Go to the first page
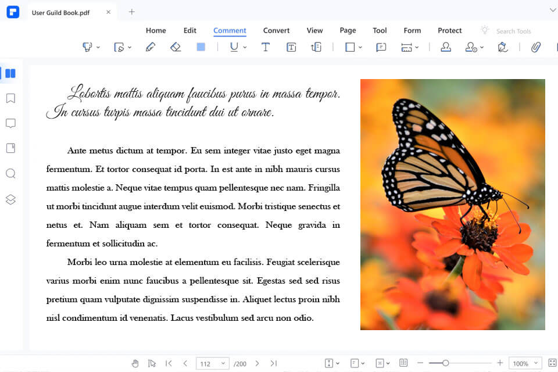The height and width of the screenshot is (372, 558). 169,363
